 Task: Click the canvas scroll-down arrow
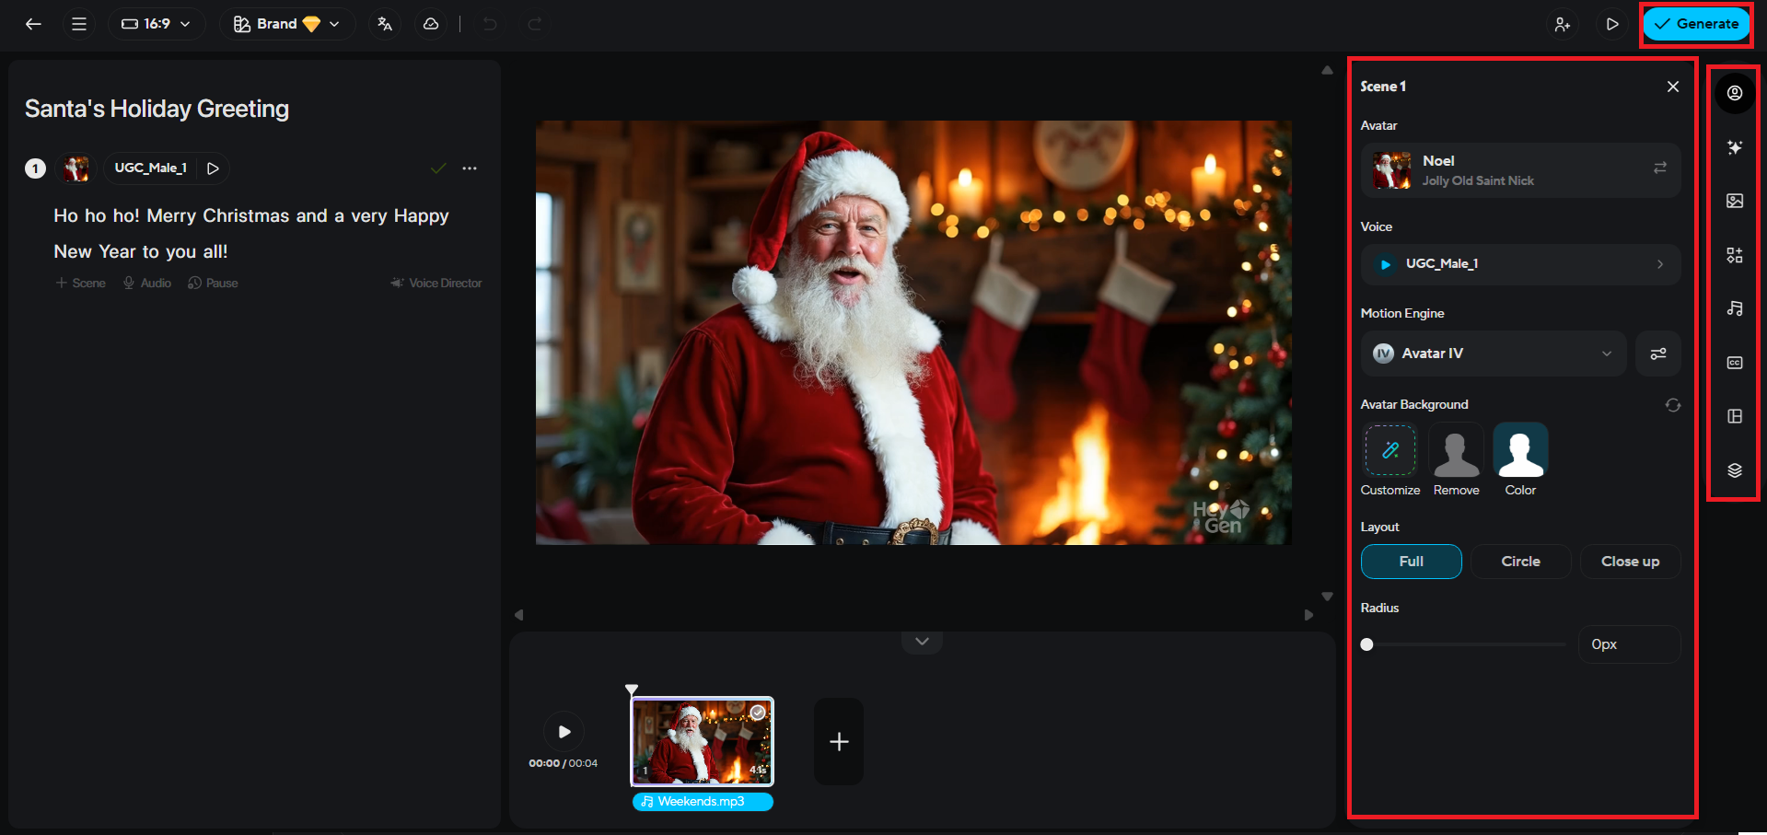click(x=1327, y=597)
